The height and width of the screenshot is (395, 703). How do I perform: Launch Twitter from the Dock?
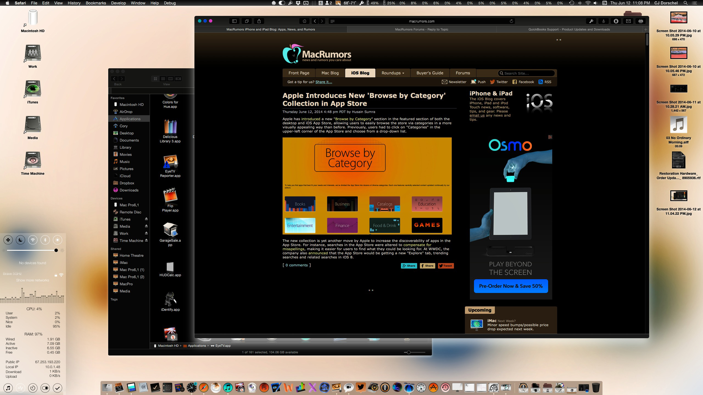pyautogui.click(x=361, y=388)
